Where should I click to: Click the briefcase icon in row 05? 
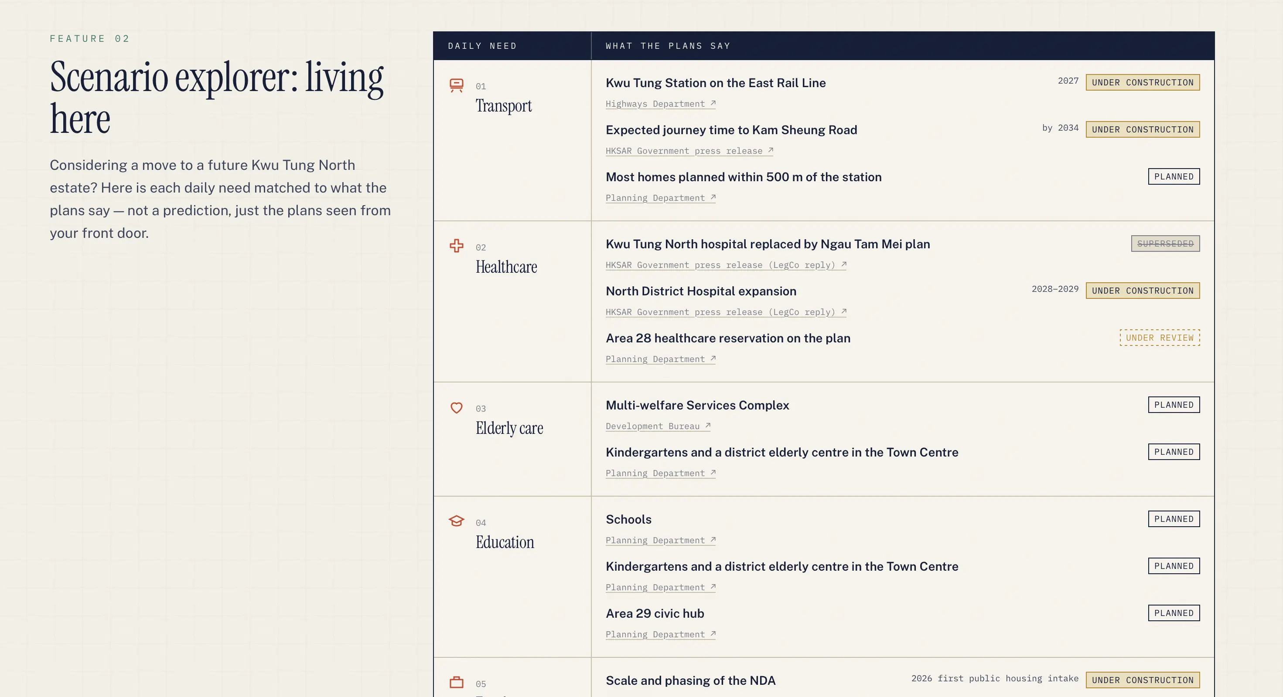[456, 682]
